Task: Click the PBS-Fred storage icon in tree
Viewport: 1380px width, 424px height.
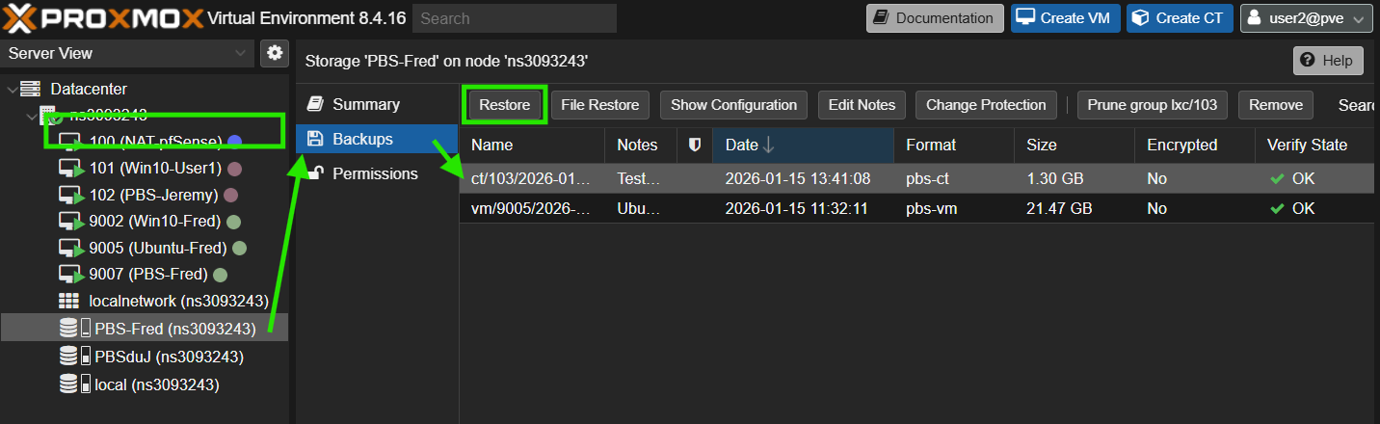Action: tap(68, 329)
